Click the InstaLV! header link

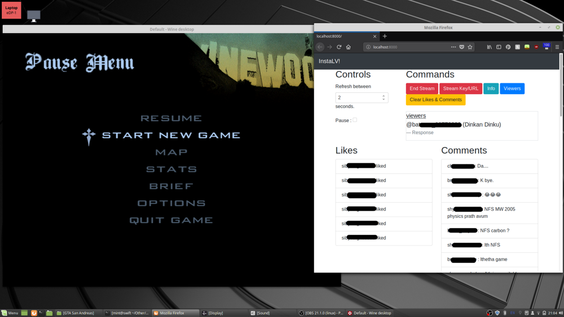[x=329, y=61]
